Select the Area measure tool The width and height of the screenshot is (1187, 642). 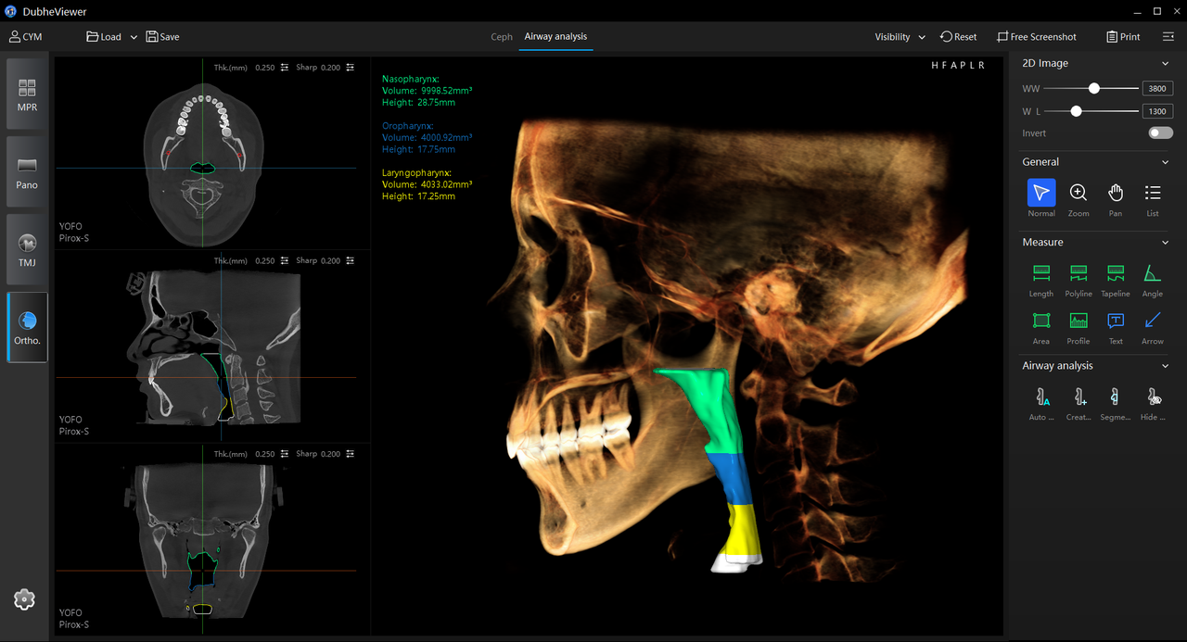pos(1041,327)
